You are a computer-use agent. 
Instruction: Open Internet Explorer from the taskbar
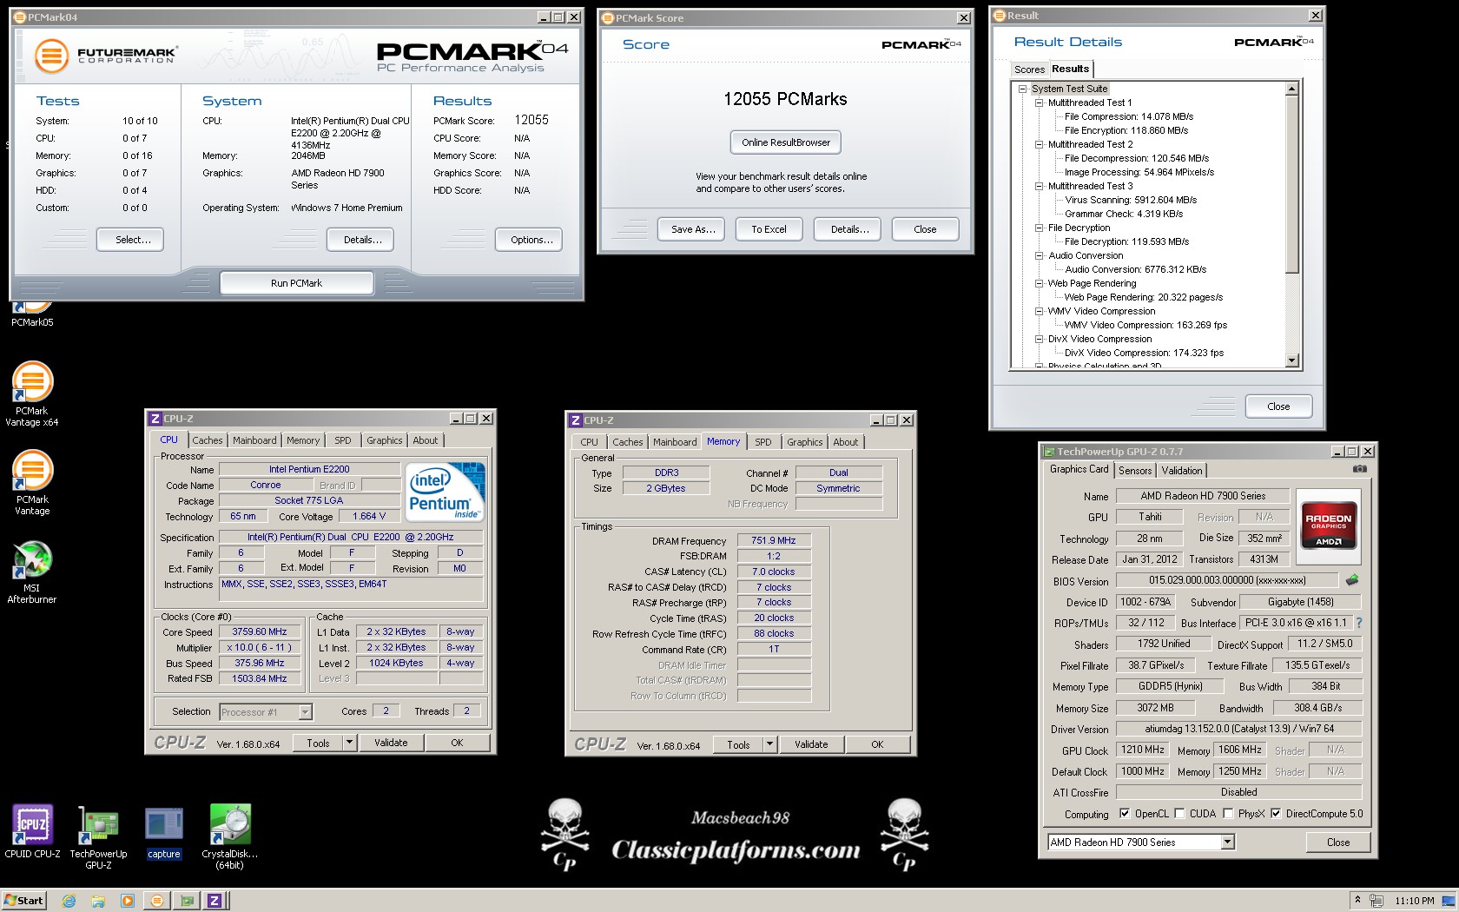coord(69,901)
